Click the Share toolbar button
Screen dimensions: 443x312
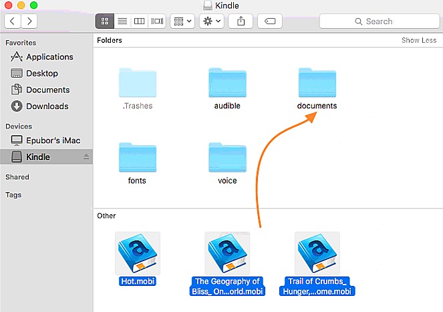[x=241, y=21]
